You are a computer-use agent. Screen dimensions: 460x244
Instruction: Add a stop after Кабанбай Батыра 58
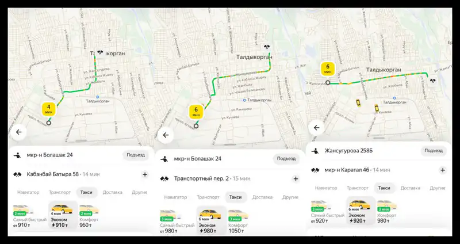pyautogui.click(x=145, y=174)
